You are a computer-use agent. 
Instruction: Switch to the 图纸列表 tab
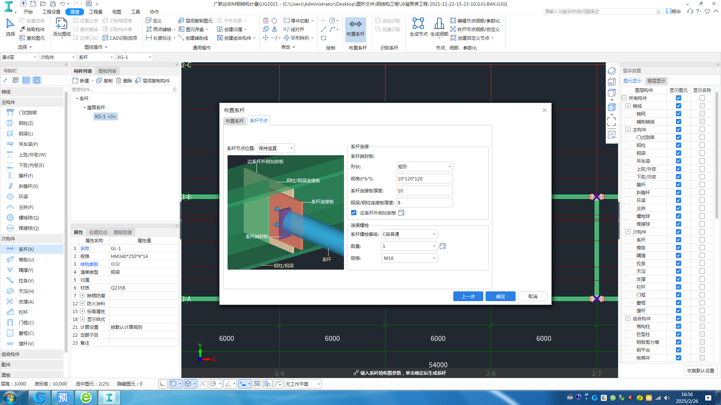click(107, 71)
